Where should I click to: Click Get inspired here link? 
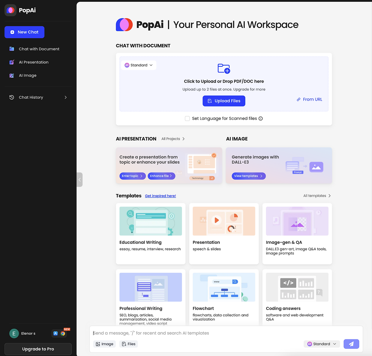[x=160, y=196]
